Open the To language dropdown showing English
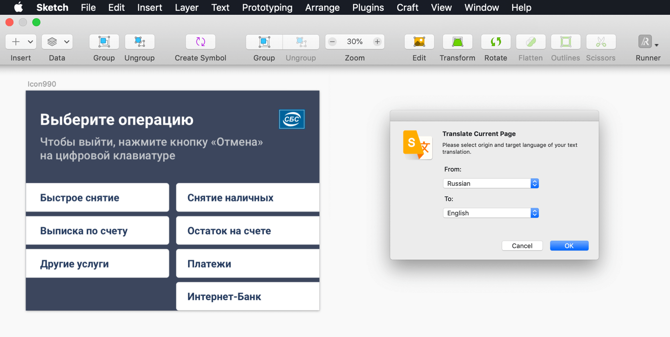This screenshot has width=670, height=337. coord(490,213)
